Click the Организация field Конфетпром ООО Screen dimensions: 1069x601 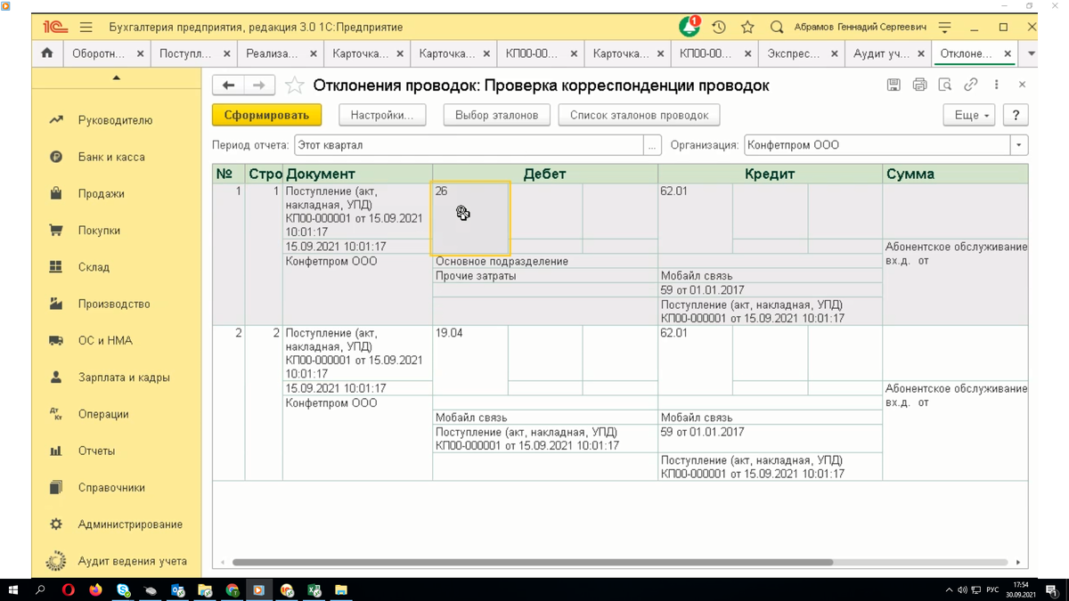877,145
